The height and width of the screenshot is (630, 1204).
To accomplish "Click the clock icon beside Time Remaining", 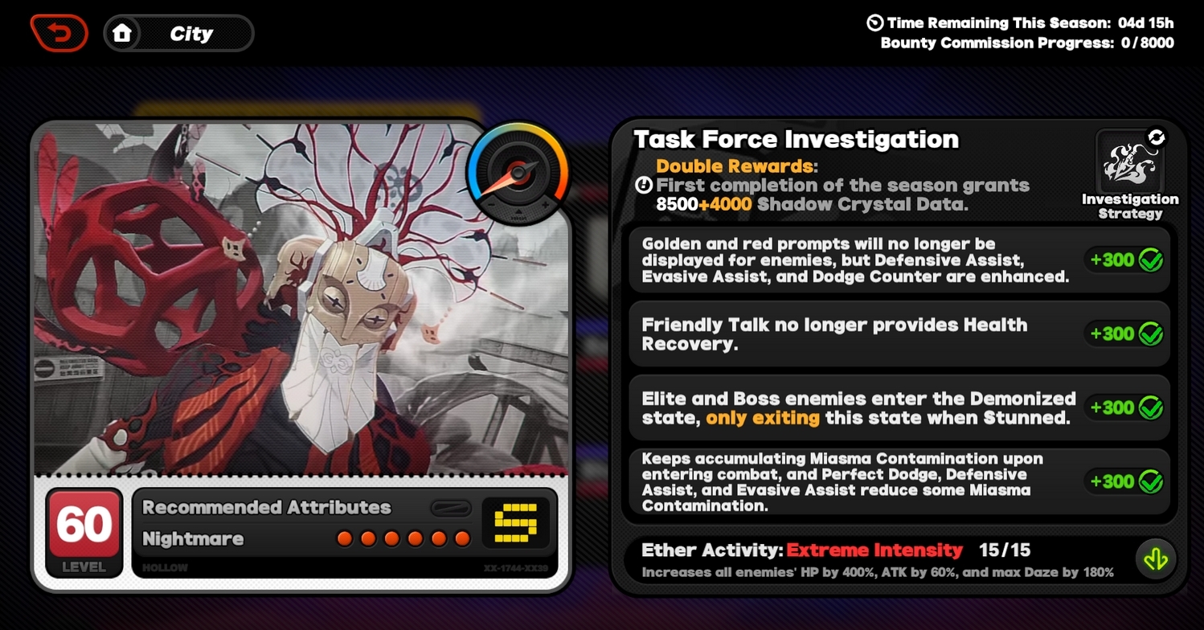I will (x=875, y=23).
